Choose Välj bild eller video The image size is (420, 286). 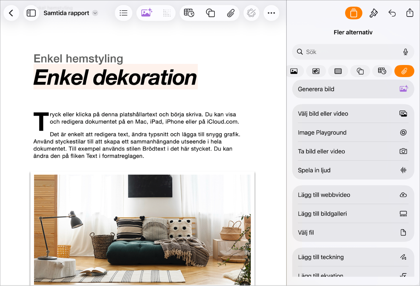[353, 113]
